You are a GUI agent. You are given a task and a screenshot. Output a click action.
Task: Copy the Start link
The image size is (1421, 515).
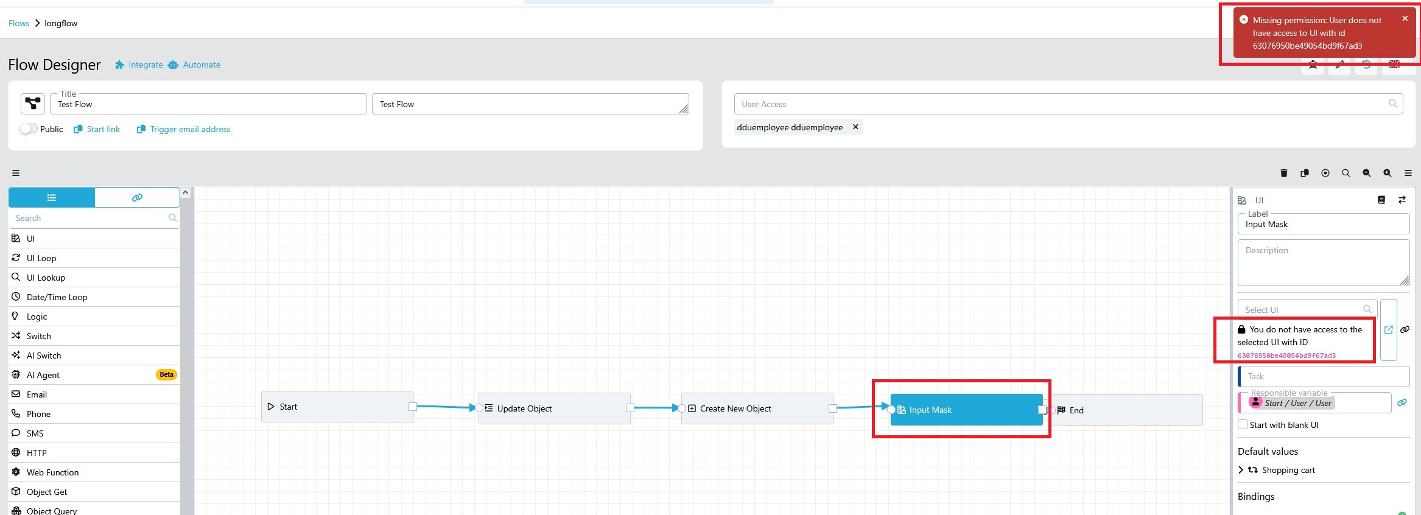click(97, 129)
